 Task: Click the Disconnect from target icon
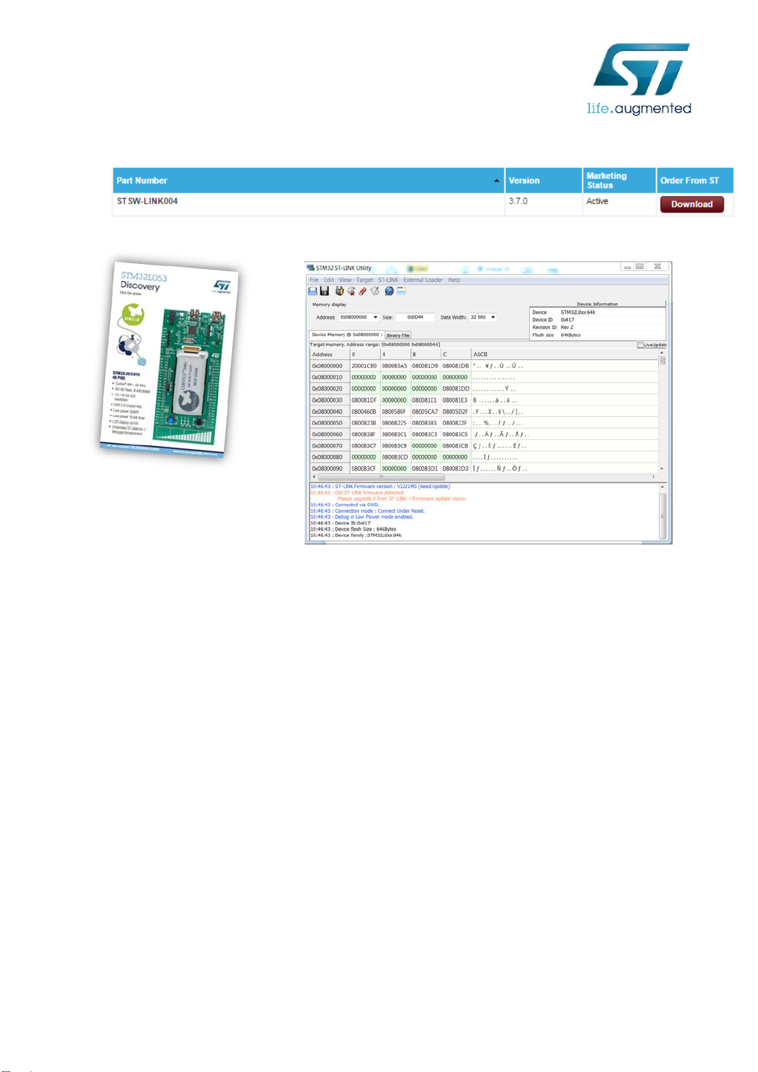tap(351, 291)
